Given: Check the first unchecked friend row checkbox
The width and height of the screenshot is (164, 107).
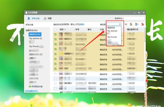Looking at the screenshot, I should (55, 74).
